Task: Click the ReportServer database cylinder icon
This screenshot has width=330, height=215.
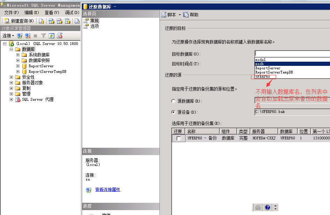Action: (x=24, y=66)
